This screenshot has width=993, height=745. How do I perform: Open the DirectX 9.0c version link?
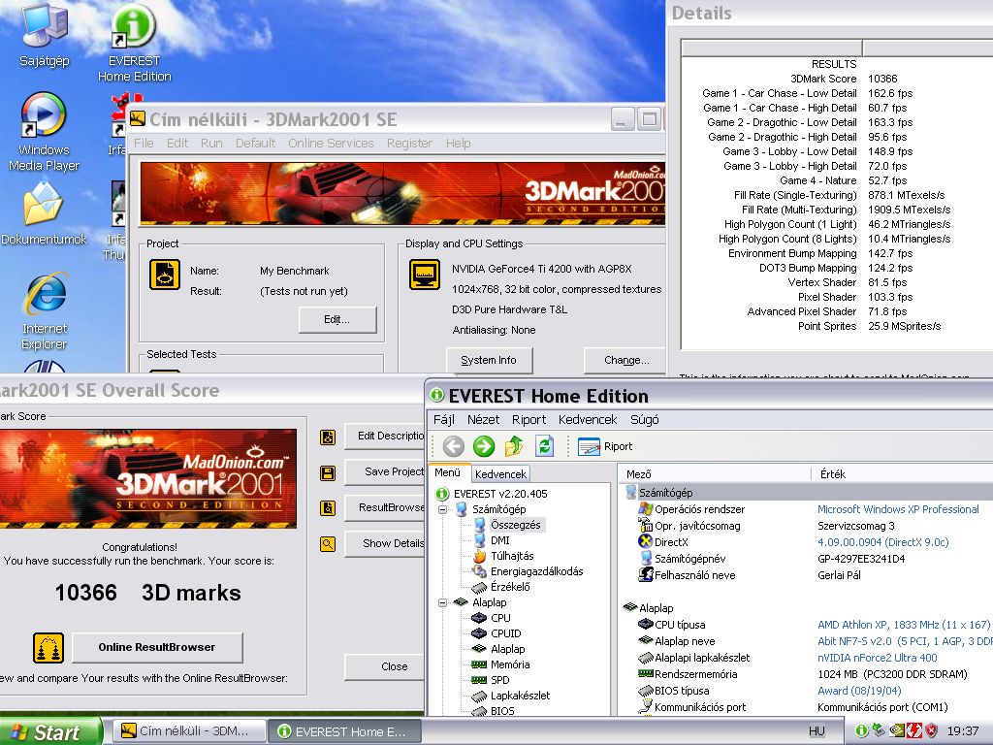(x=882, y=542)
